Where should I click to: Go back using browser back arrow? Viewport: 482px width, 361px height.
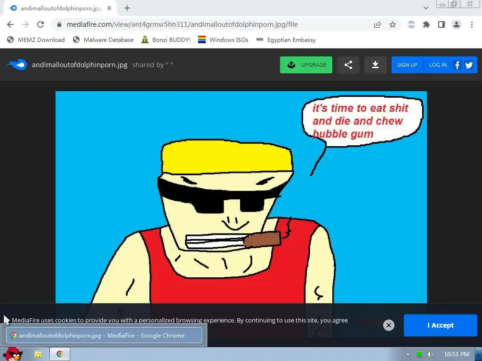click(10, 24)
